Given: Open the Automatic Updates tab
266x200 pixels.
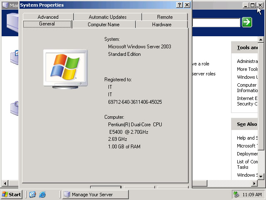Looking at the screenshot, I should coord(108,17).
